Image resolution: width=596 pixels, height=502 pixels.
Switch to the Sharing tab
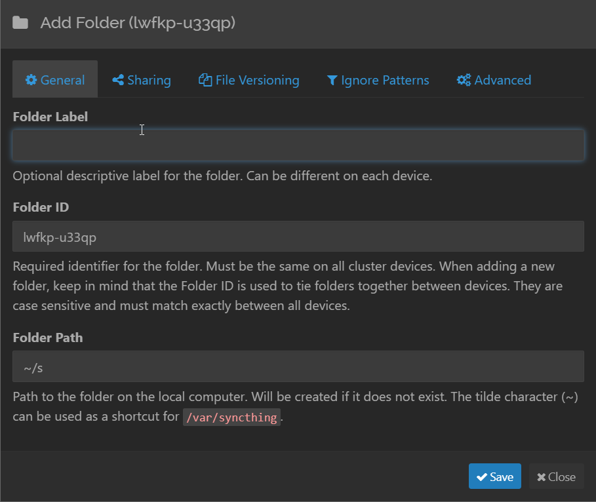[x=149, y=80]
